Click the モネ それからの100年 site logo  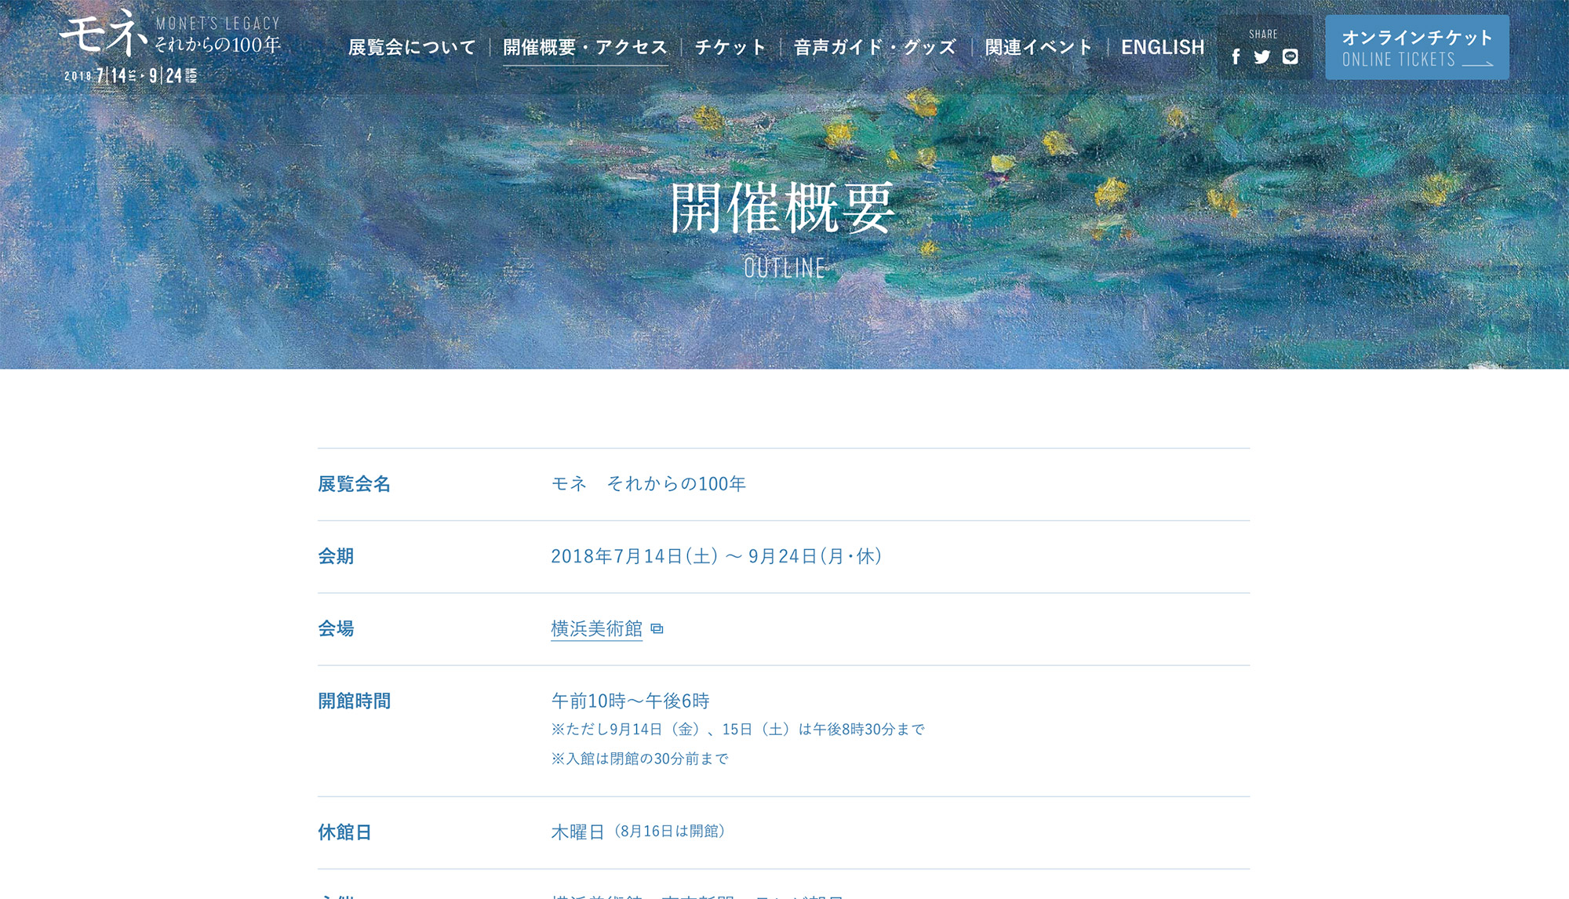coord(170,45)
